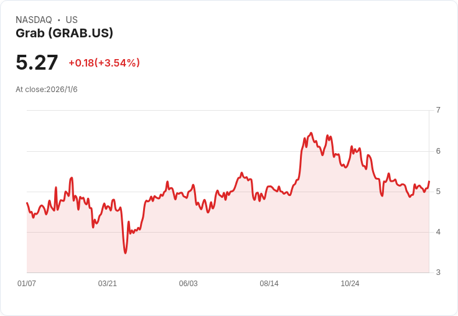
Task: Click the 06/03 date label on x-axis
Action: (x=189, y=284)
